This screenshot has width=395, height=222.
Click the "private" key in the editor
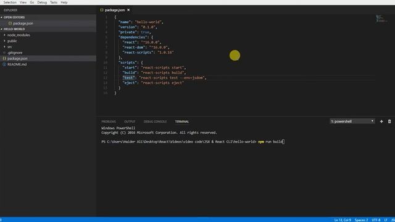tap(128, 32)
